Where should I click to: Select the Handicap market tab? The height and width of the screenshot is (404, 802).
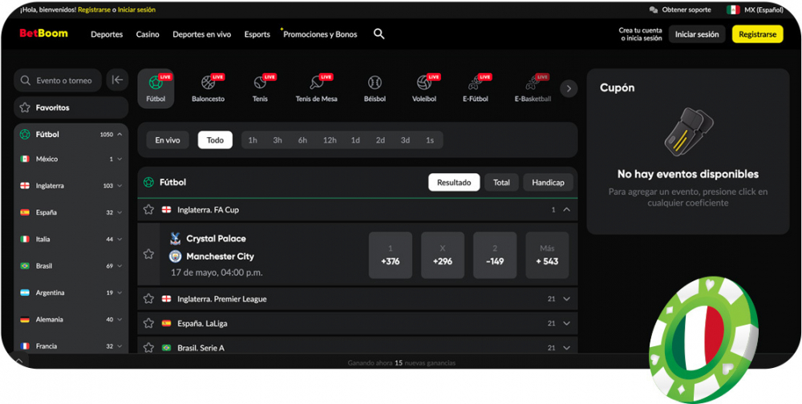tap(548, 183)
